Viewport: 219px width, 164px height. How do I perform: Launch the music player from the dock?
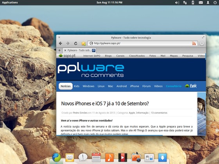click(109, 158)
